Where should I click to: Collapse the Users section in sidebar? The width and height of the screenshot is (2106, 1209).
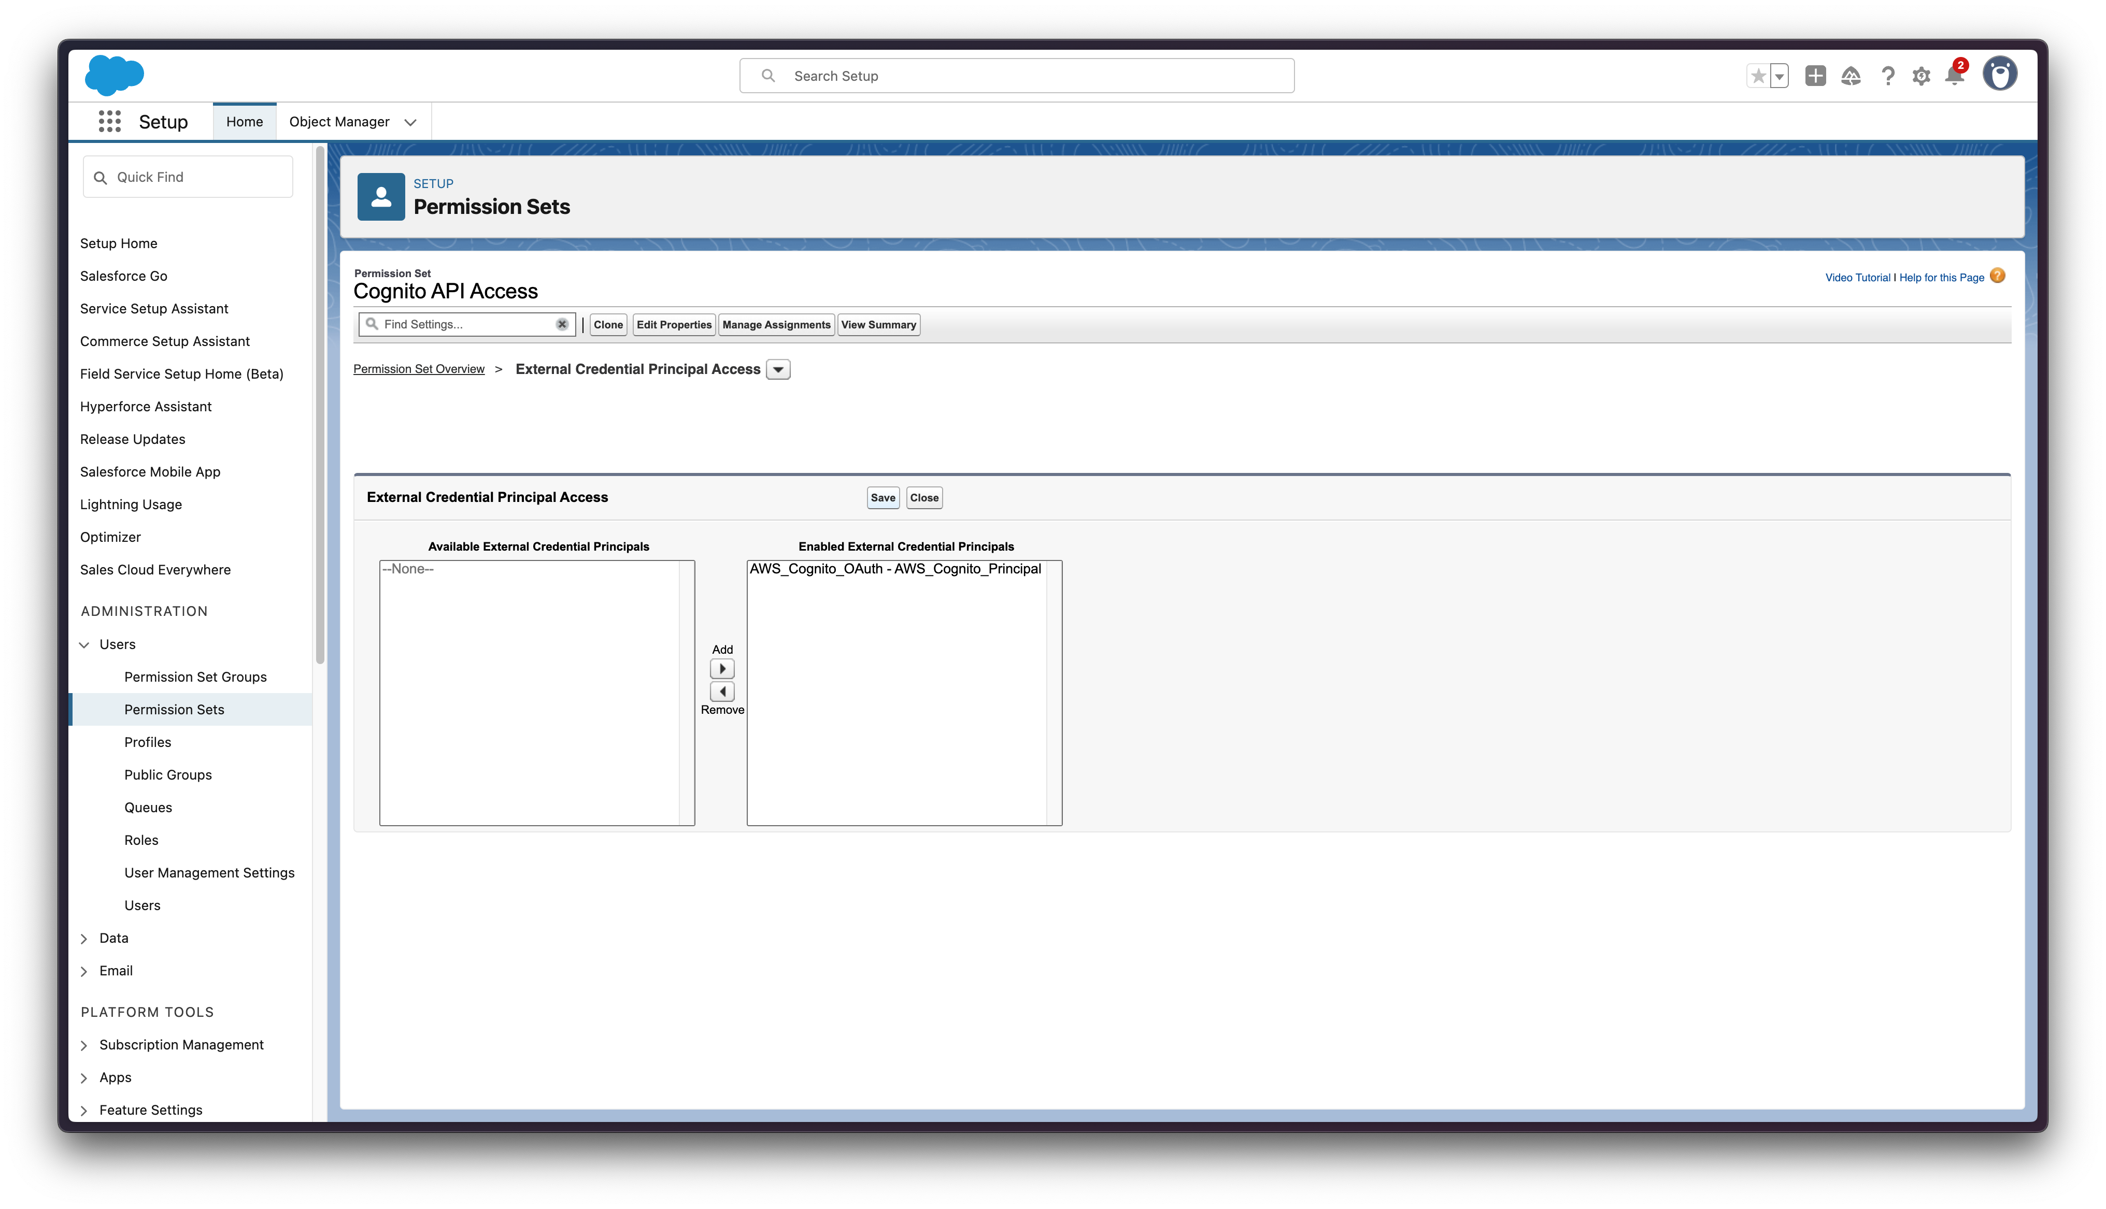coord(84,645)
